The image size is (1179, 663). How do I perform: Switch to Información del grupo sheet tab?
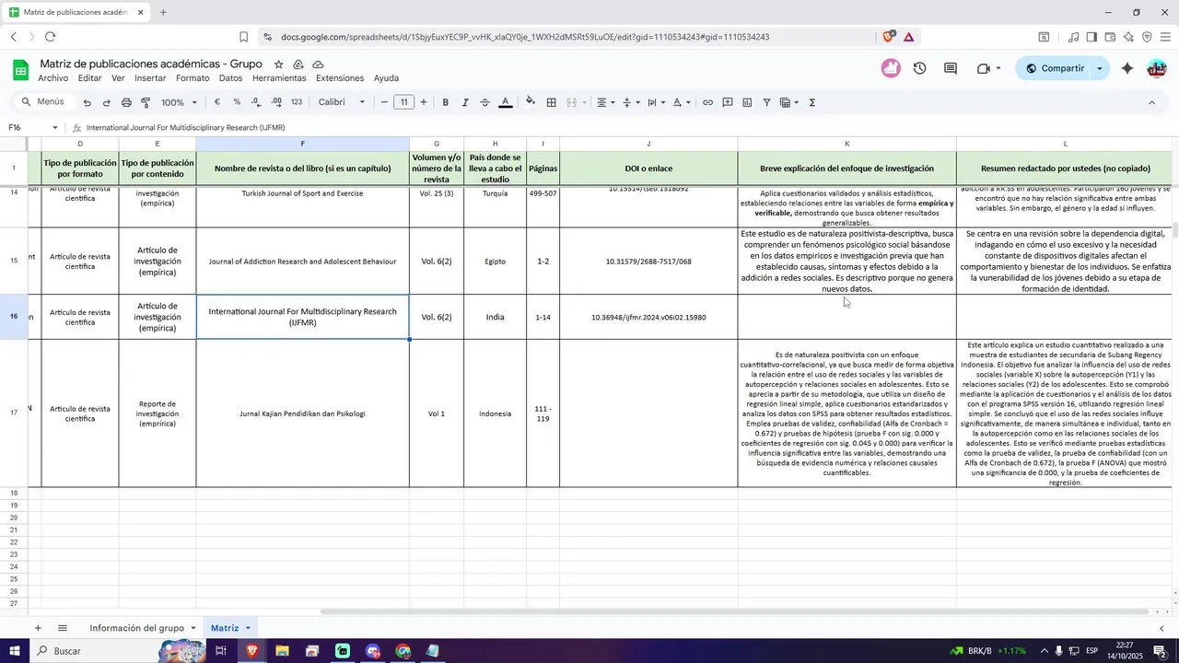pyautogui.click(x=136, y=628)
